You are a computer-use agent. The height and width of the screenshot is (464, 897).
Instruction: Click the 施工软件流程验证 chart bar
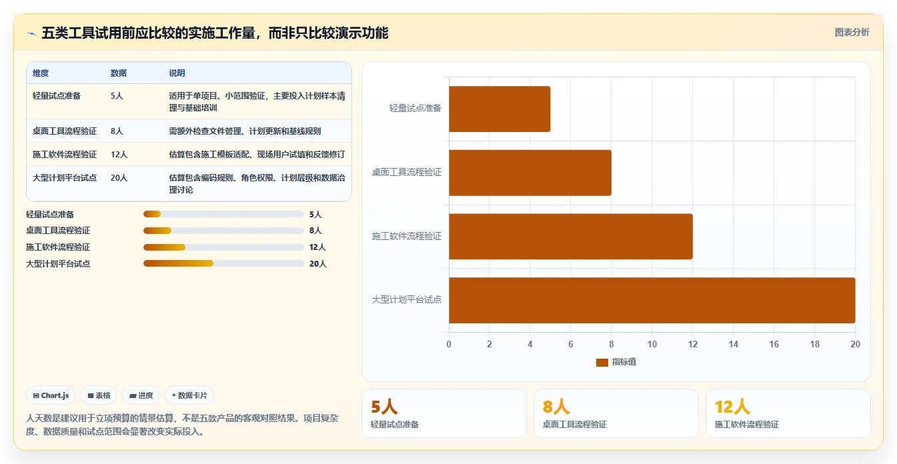click(x=571, y=237)
